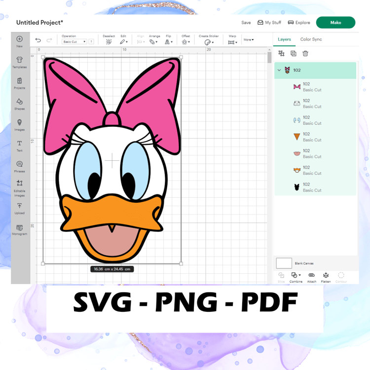370x370 pixels.
Task: Click the green Make button
Action: click(335, 22)
